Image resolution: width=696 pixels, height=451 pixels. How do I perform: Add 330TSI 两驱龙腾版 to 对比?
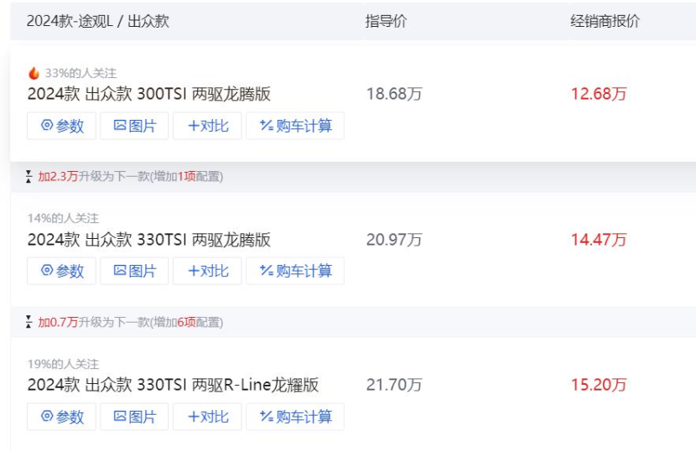pos(207,271)
